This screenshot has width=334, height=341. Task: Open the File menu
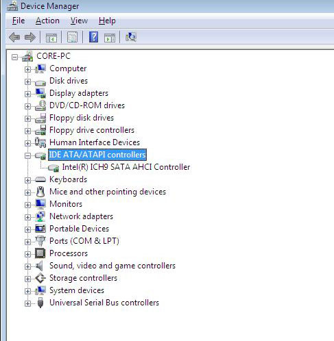point(19,21)
